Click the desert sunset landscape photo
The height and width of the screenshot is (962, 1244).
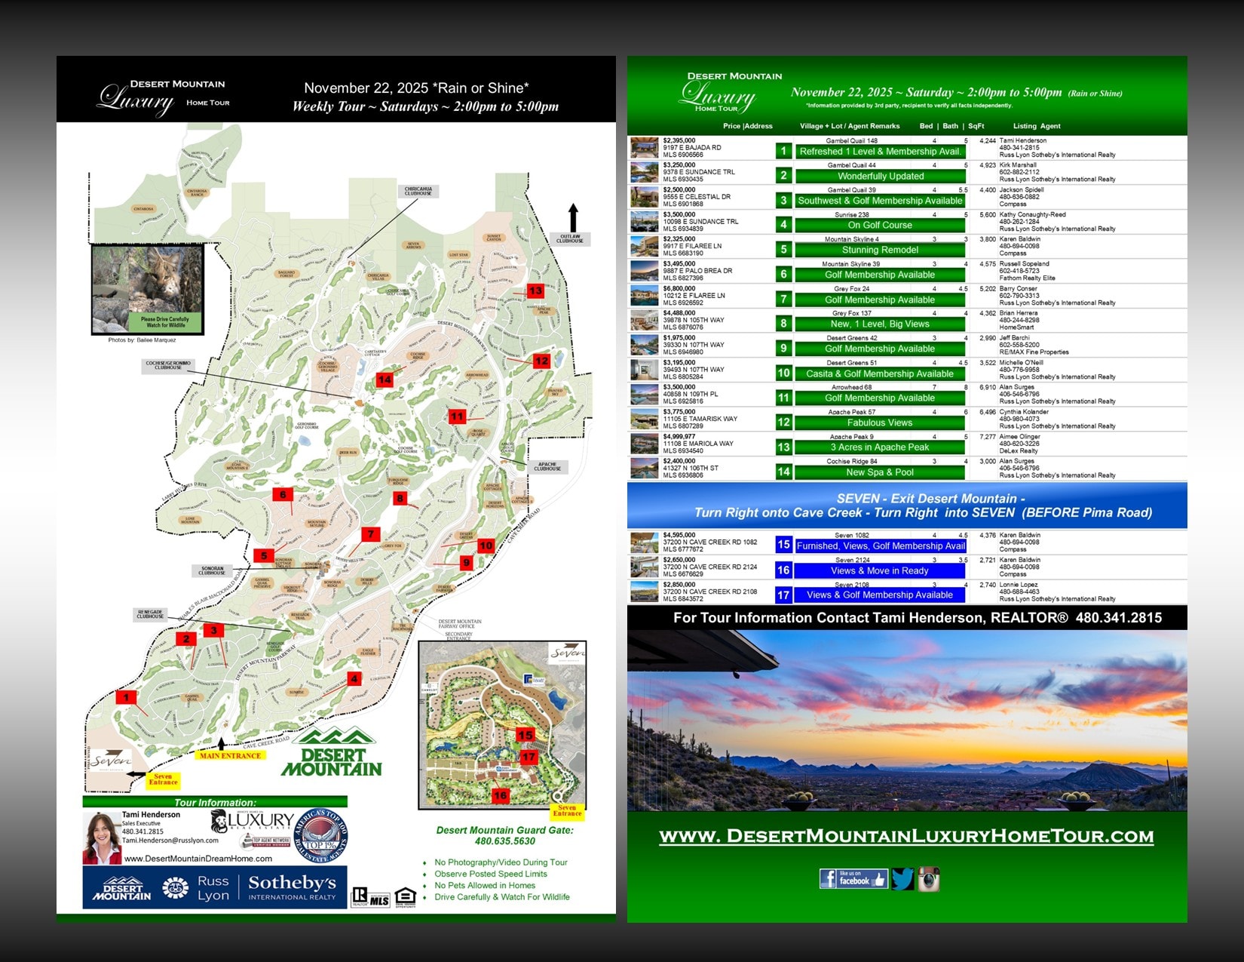pyautogui.click(x=907, y=721)
